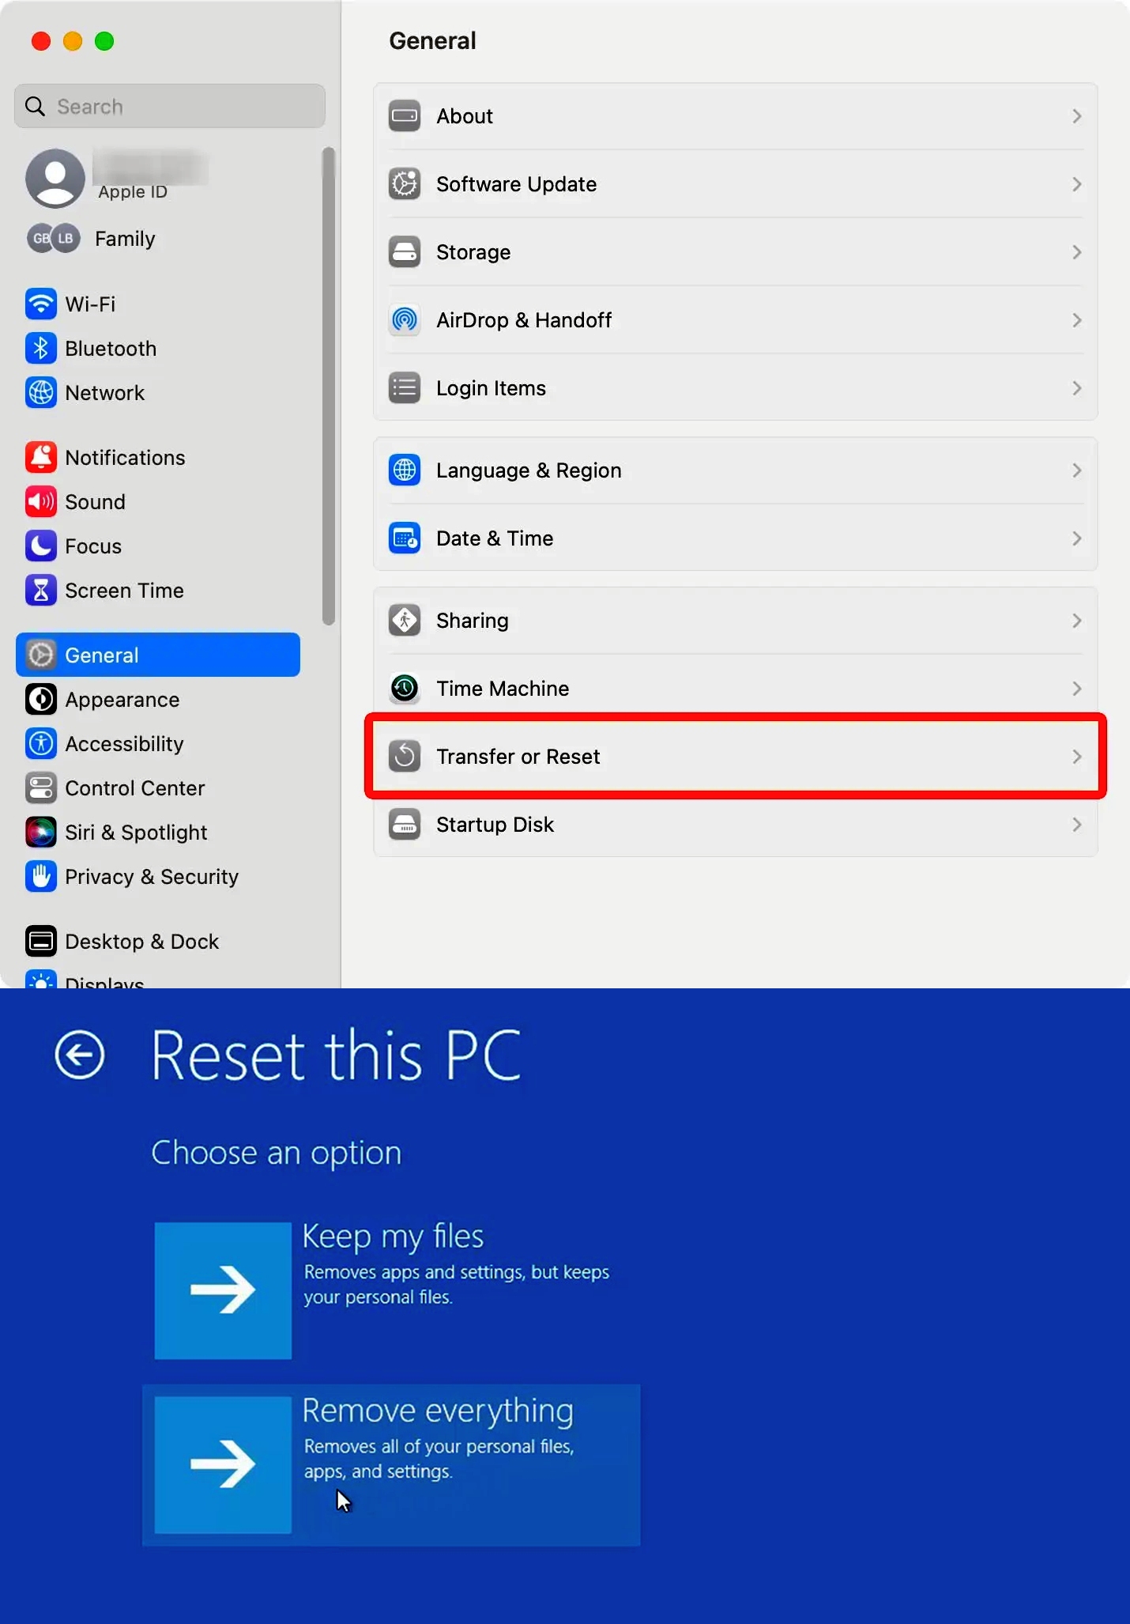Click the Transfer or Reset icon
The image size is (1130, 1624).
pos(405,757)
